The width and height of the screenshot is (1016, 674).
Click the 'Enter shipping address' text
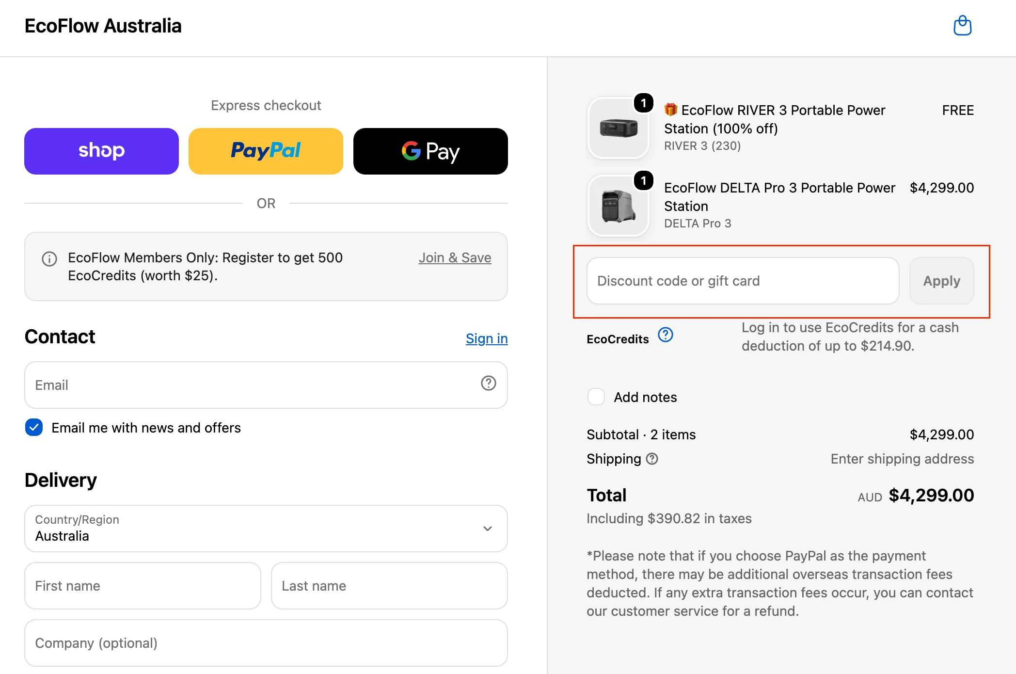click(x=902, y=459)
